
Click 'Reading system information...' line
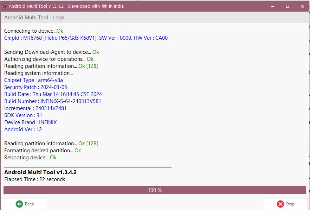tap(39, 73)
